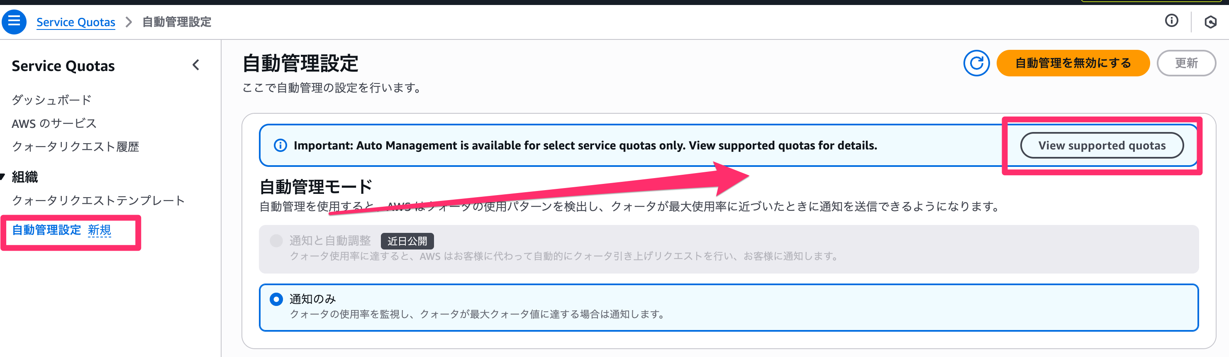Click the 近日公開 badge
Screen dimensions: 1229x357
pyautogui.click(x=407, y=241)
